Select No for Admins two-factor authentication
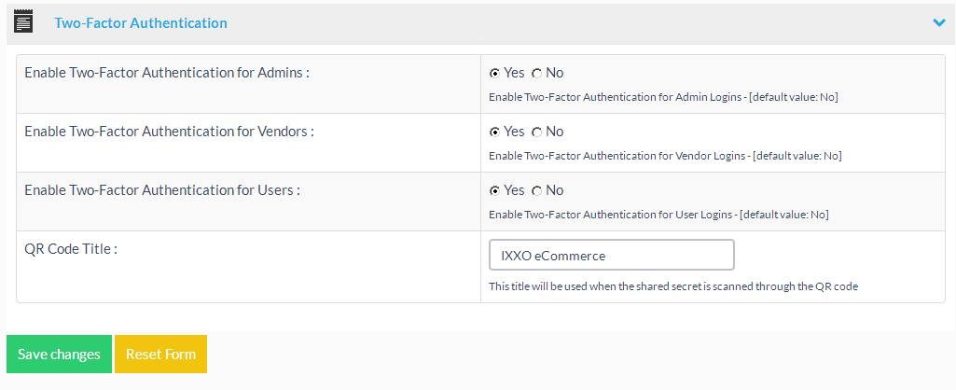Screen dimensions: 956x390 [x=536, y=73]
